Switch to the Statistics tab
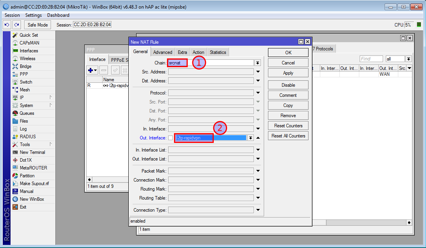This screenshot has width=426, height=248. pyautogui.click(x=218, y=52)
